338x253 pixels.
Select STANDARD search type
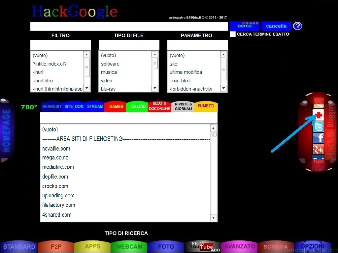19,246
